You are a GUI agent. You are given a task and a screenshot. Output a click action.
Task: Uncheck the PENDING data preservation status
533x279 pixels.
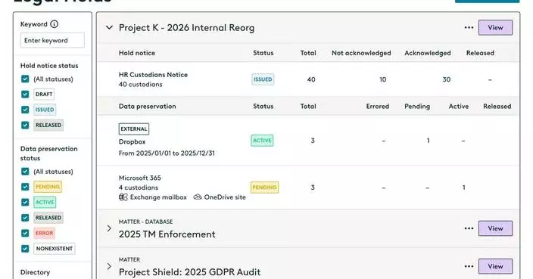(x=25, y=187)
